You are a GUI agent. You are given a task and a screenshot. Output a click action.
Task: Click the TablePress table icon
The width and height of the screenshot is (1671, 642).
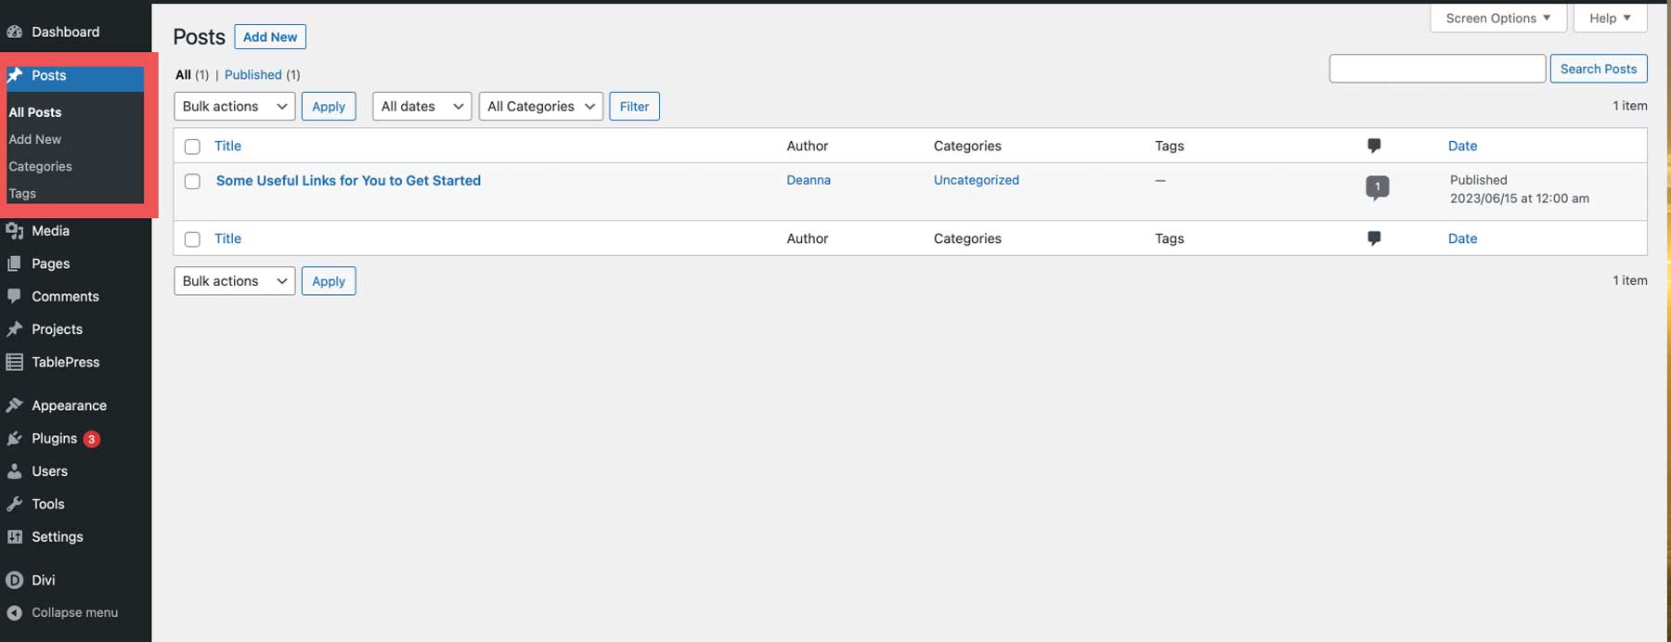[x=15, y=362]
